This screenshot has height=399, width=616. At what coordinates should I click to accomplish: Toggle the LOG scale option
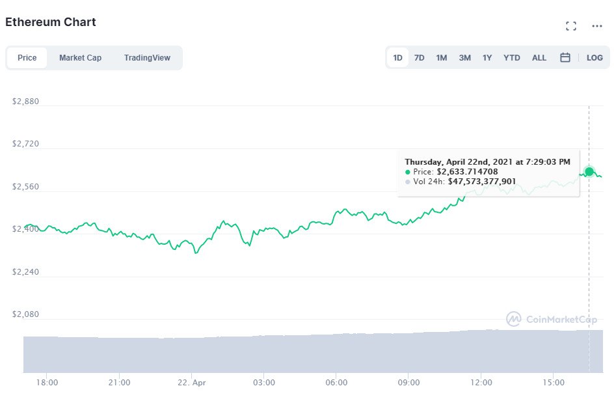(595, 58)
